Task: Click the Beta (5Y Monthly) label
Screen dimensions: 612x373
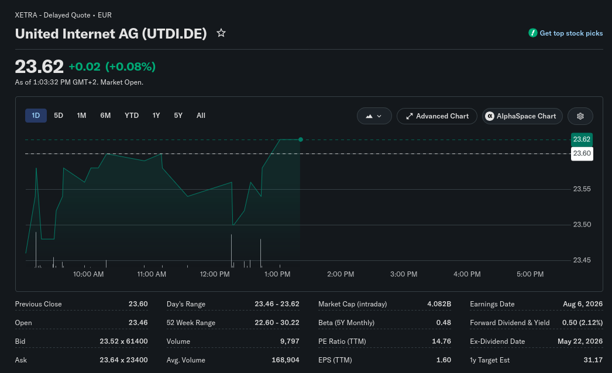Action: point(346,323)
